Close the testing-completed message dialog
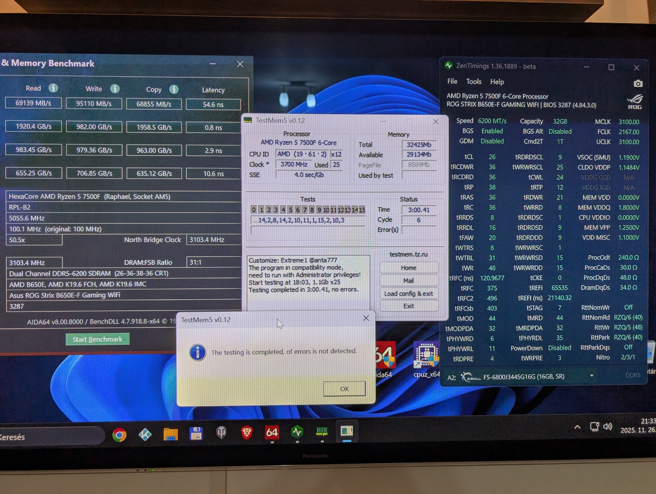 pos(366,318)
